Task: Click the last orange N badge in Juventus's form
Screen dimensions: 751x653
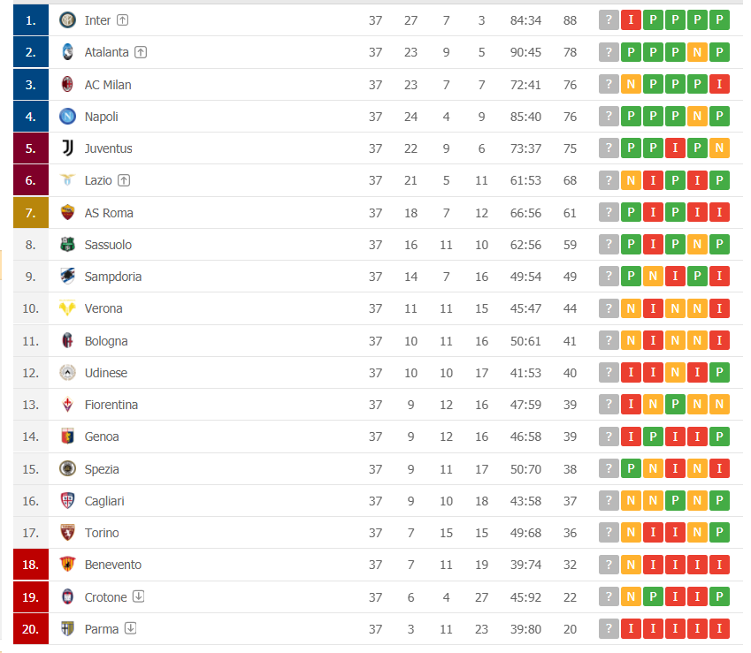Action: 719,148
